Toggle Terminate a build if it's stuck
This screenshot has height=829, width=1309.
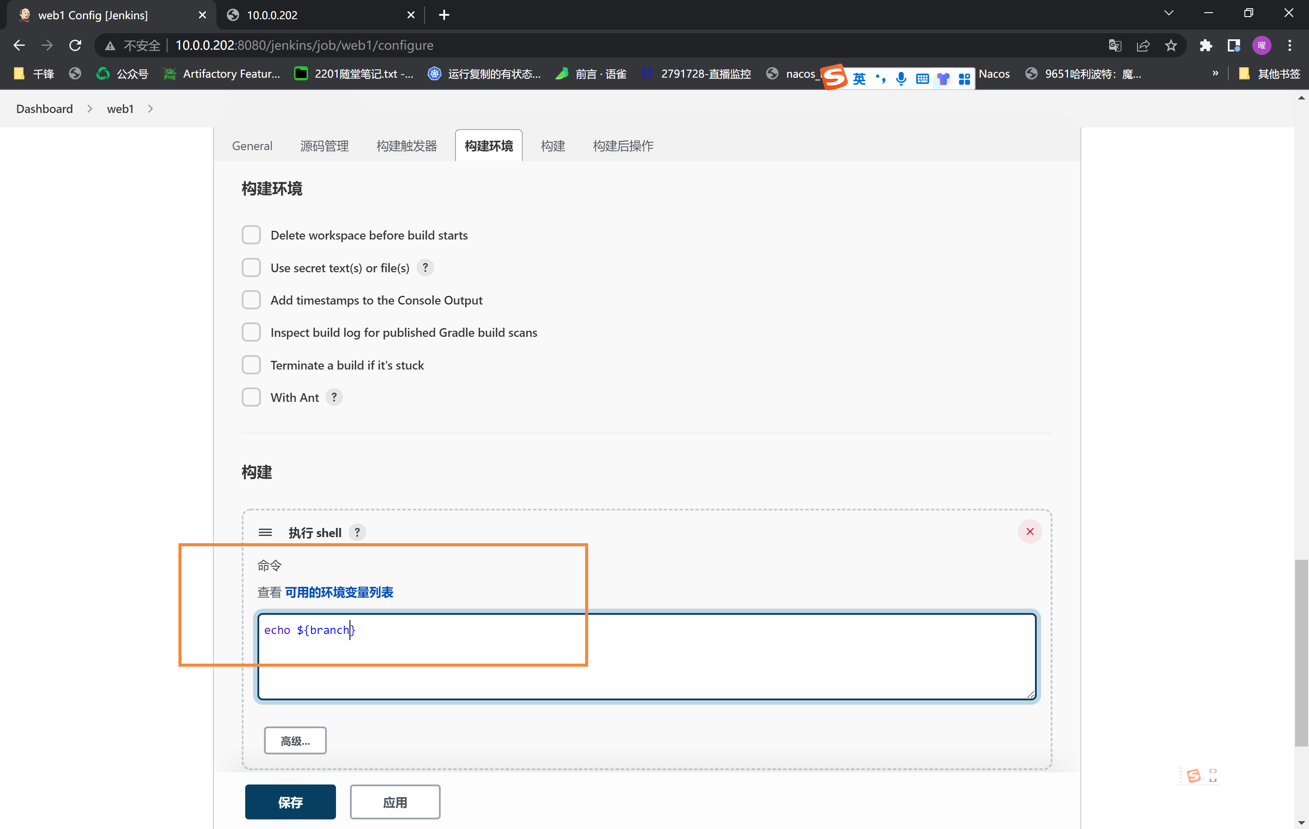tap(251, 364)
